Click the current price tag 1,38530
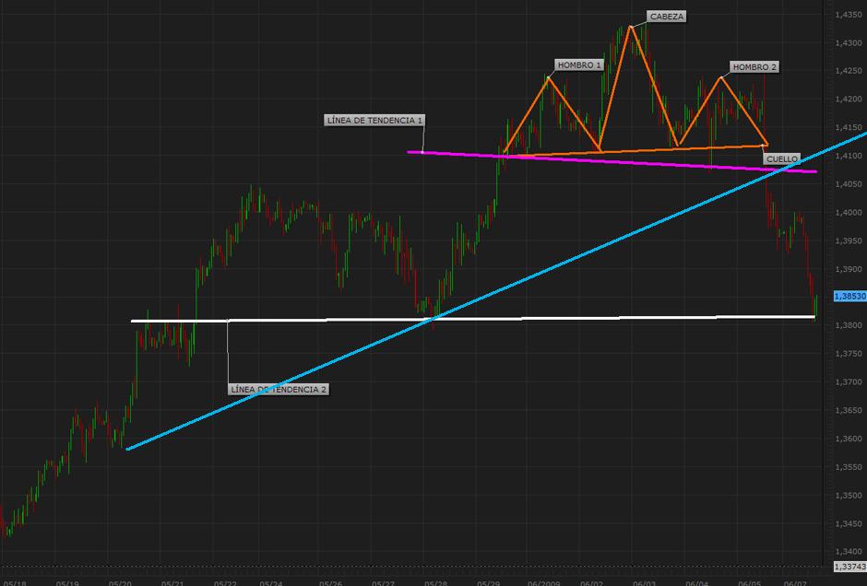The width and height of the screenshot is (867, 586). click(849, 296)
